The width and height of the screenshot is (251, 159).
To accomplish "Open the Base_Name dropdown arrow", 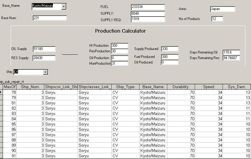I will (64, 7).
